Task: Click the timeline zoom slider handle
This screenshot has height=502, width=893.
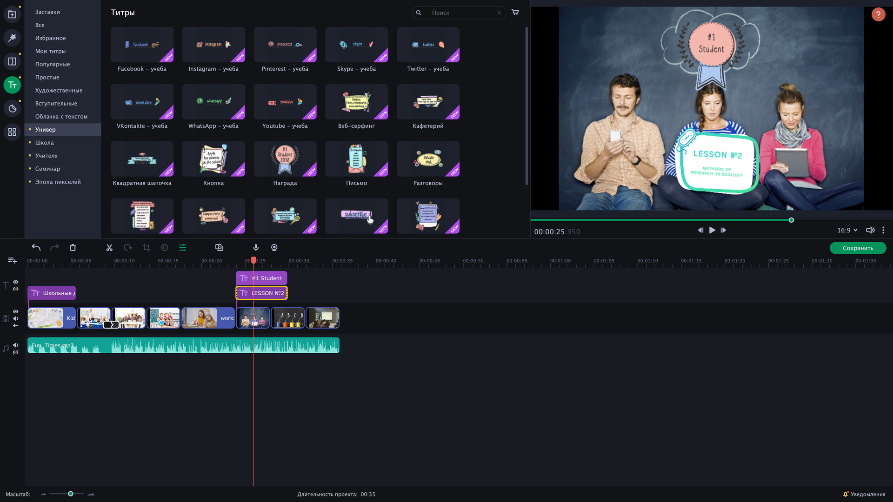Action: tap(71, 494)
